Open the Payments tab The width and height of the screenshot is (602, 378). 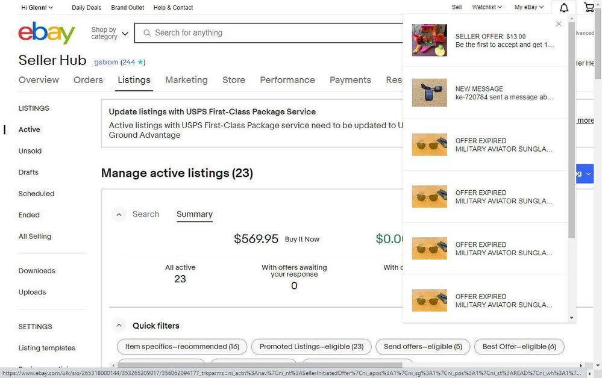350,79
